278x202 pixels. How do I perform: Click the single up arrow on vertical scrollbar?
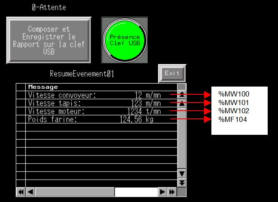tap(182, 103)
